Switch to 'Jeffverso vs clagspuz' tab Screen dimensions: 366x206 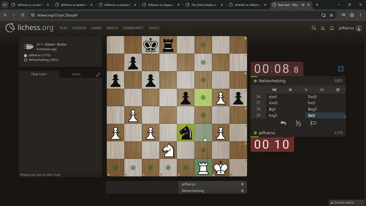pyautogui.click(x=161, y=5)
